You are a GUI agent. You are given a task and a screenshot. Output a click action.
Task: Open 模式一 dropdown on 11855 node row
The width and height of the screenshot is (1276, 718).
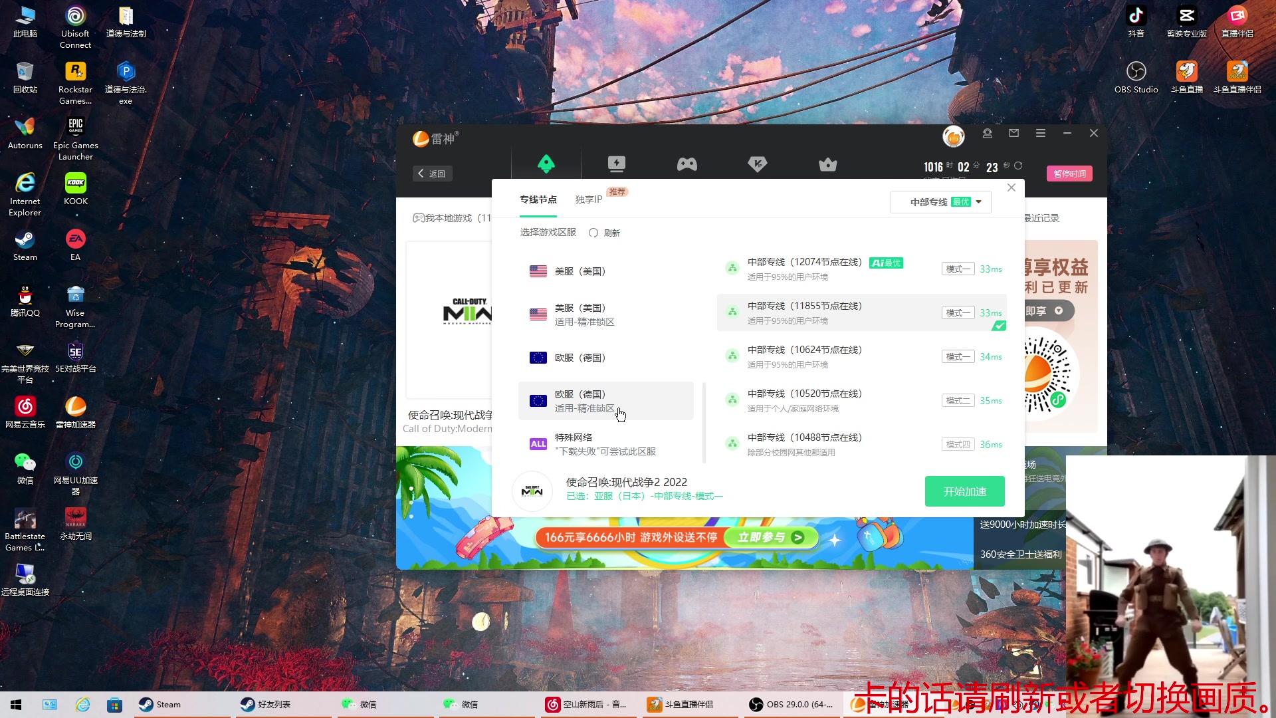point(958,313)
